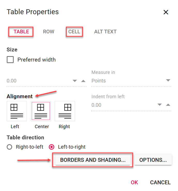Close the Table Properties dialog
The image size is (178, 191).
pos(166,12)
